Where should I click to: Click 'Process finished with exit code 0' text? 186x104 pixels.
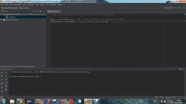point(25,77)
